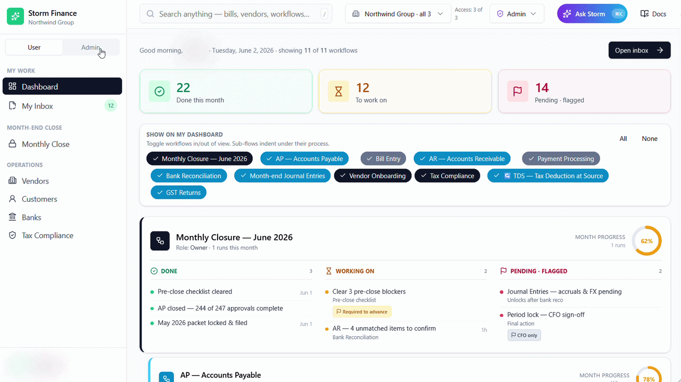The image size is (681, 382).
Task: Click the Storm Finance logo icon
Action: pos(15,16)
